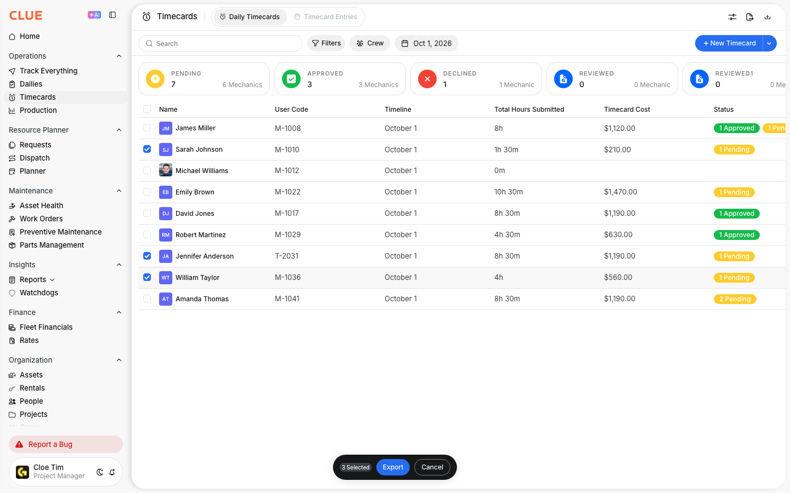The image size is (790, 493).
Task: Click the New Timecard button
Action: tap(729, 43)
